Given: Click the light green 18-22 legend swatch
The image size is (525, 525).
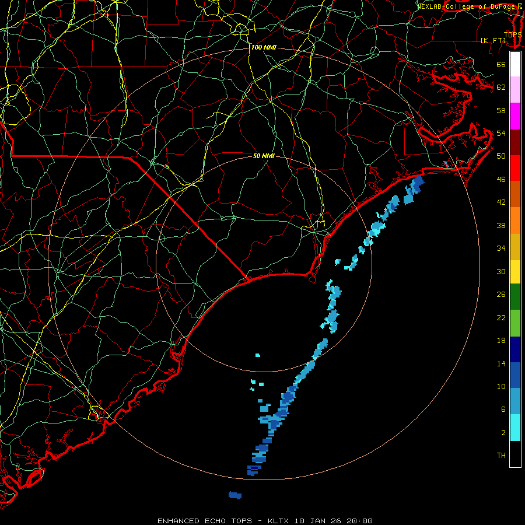Looking at the screenshot, I should tap(515, 323).
